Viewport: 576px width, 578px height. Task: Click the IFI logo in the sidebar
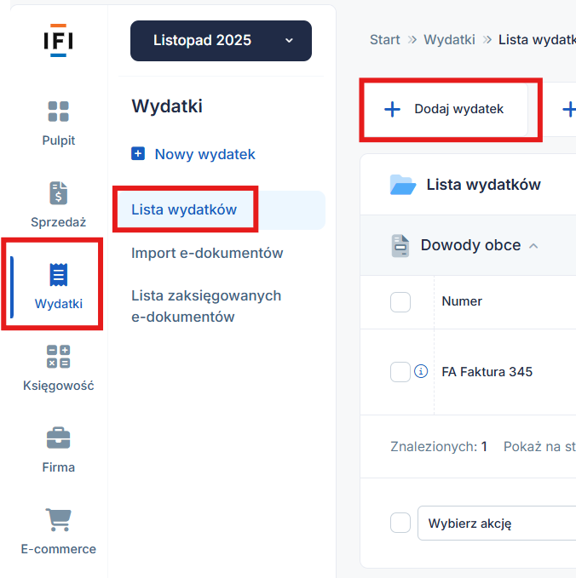pyautogui.click(x=58, y=42)
